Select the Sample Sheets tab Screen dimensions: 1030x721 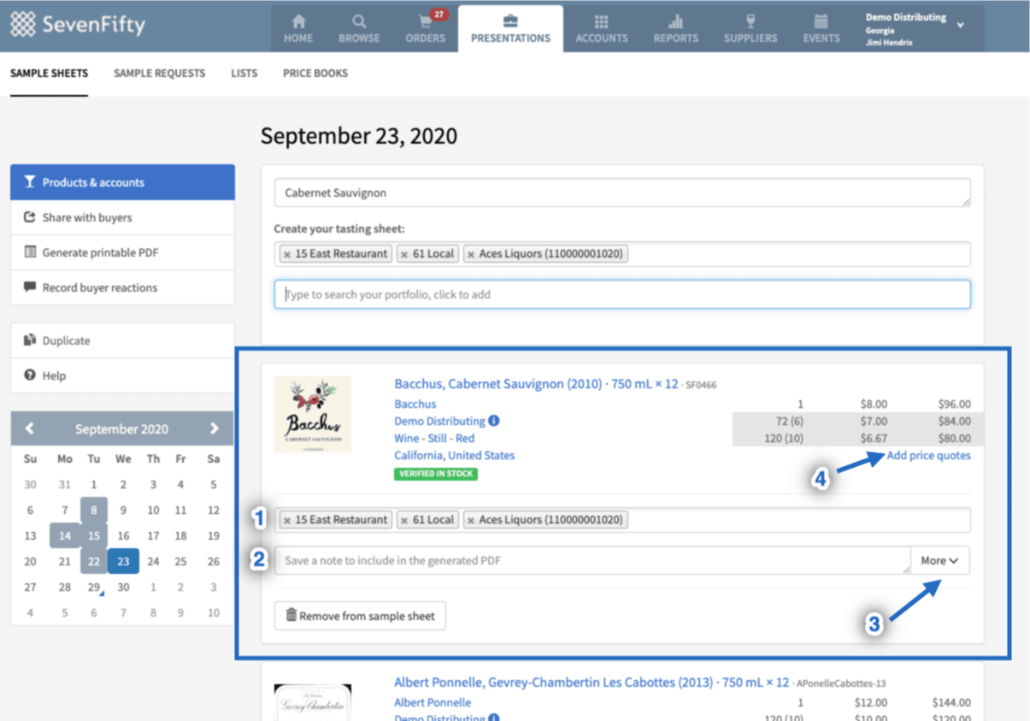click(49, 74)
